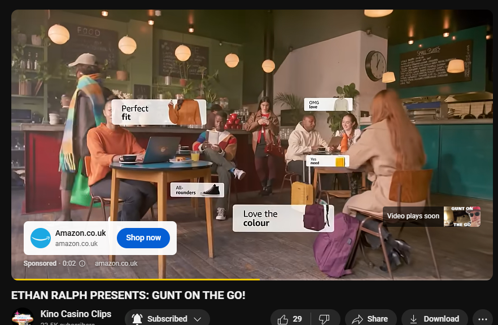Viewport: 498px width, 325px height.
Task: Click the bold Amazon.co.uk ad title
Action: [x=80, y=233]
